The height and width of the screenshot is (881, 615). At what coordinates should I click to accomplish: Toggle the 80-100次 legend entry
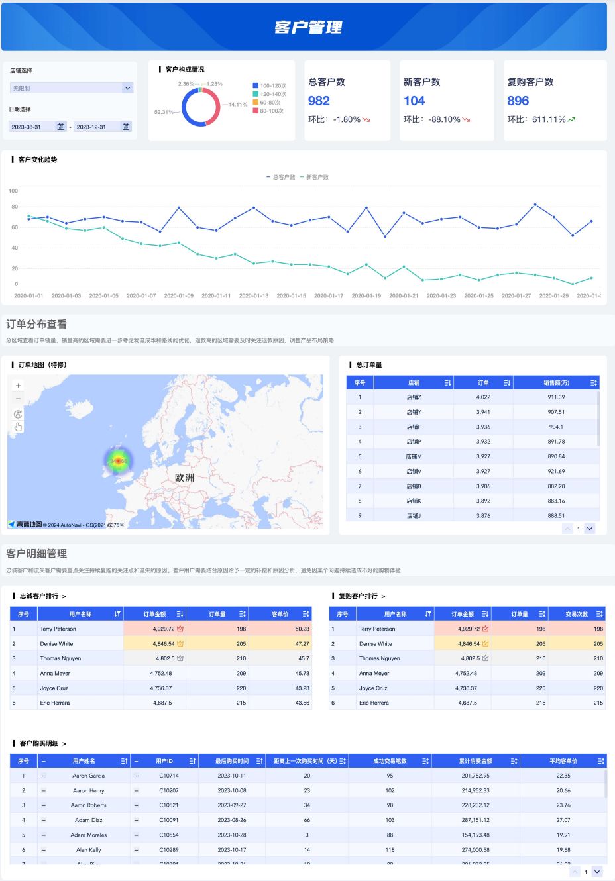coord(268,111)
